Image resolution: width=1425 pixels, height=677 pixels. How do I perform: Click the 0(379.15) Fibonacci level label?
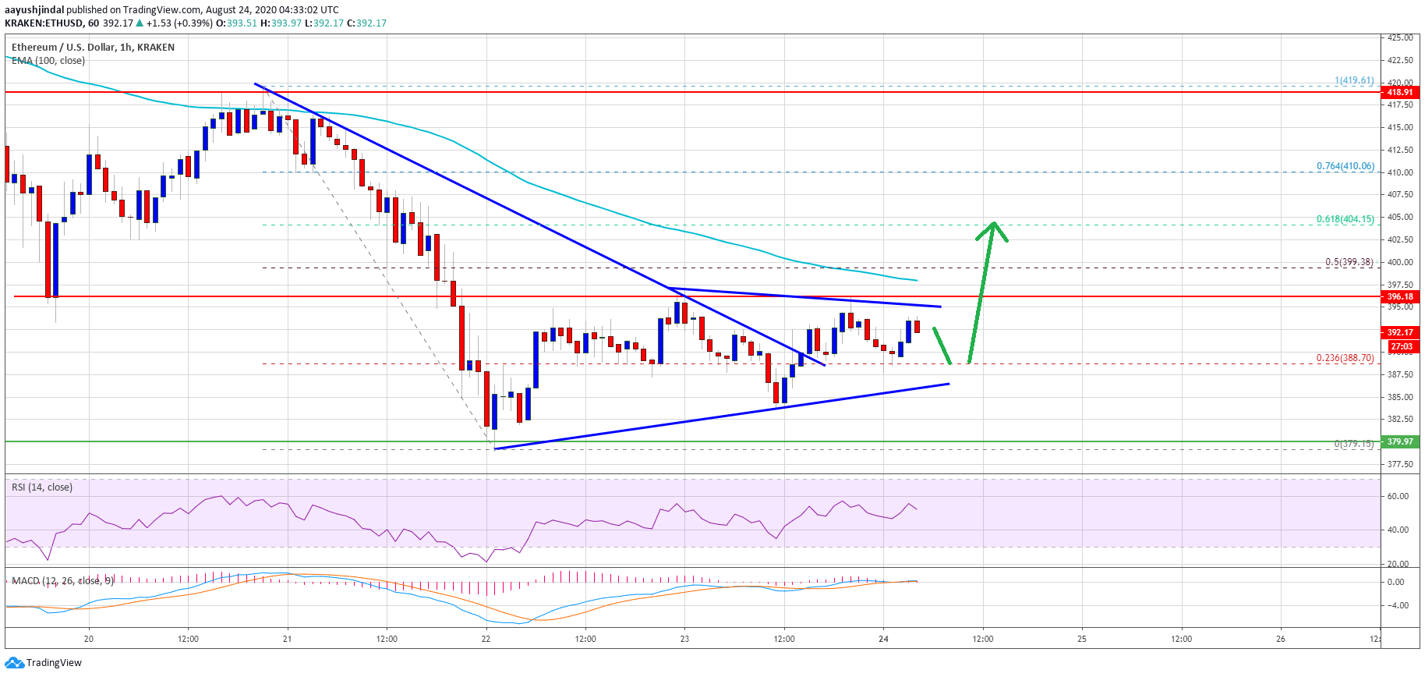[1354, 444]
